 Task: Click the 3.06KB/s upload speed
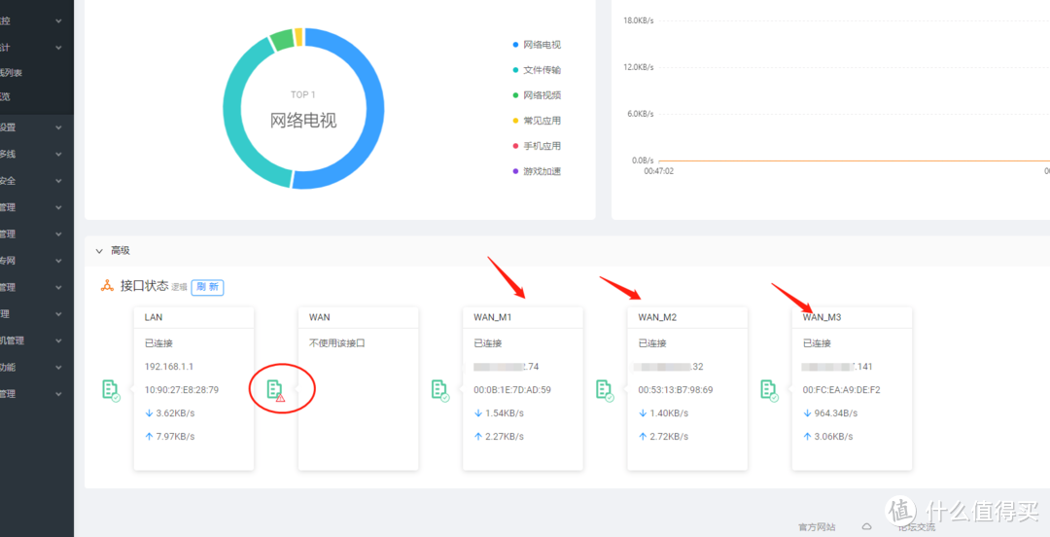click(x=833, y=437)
